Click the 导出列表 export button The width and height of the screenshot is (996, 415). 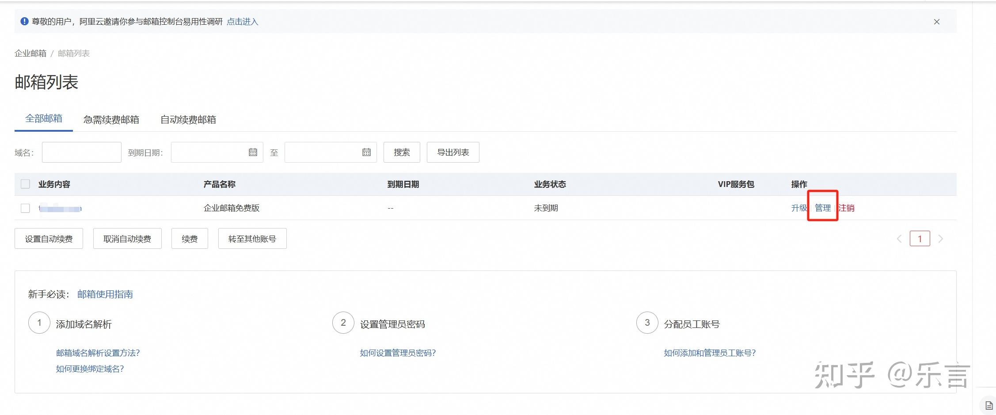click(x=452, y=152)
